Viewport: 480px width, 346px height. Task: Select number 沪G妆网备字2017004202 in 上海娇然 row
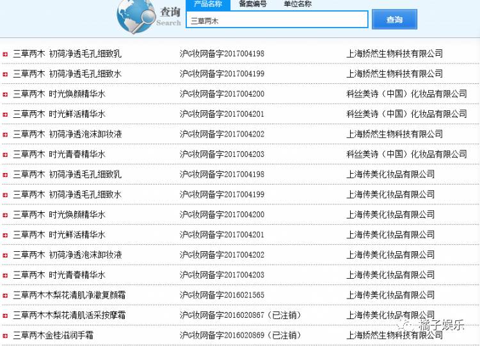tap(222, 134)
